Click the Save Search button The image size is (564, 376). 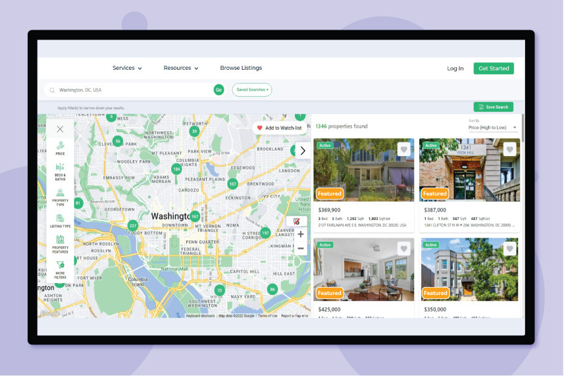click(494, 107)
